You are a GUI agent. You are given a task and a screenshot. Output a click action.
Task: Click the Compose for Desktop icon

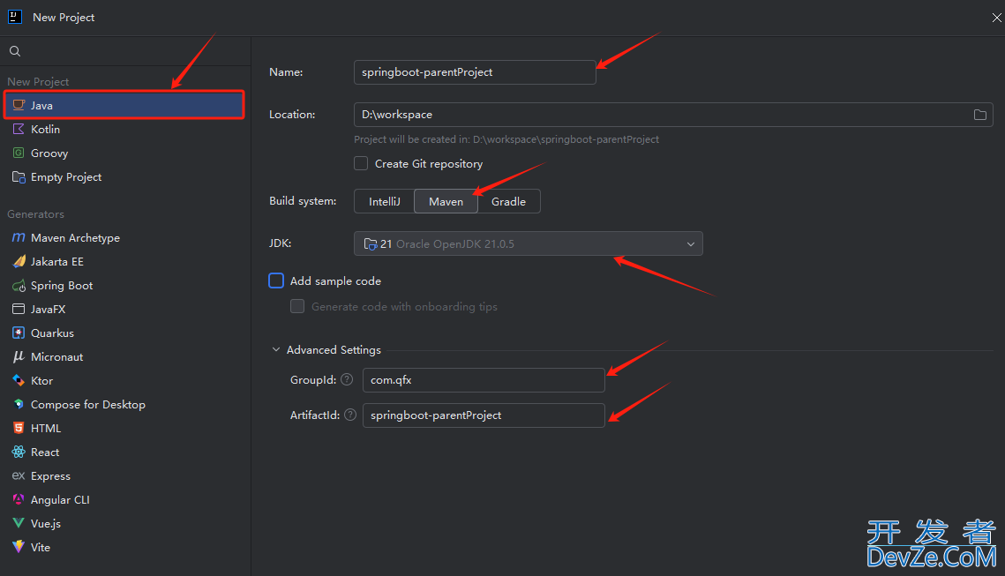[x=19, y=404]
